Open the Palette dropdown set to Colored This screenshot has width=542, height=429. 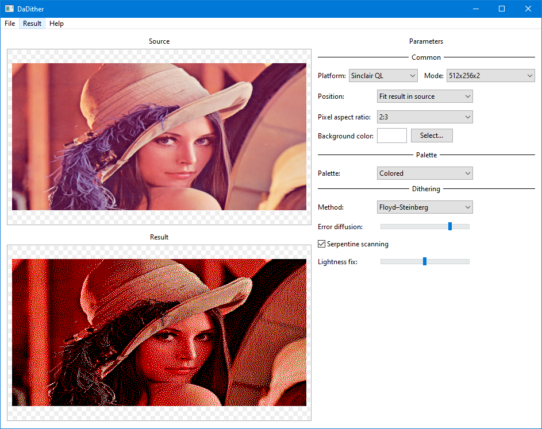click(x=425, y=173)
